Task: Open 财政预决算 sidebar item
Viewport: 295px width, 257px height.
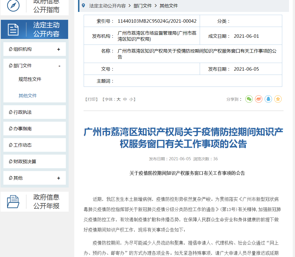Action: click(35, 161)
